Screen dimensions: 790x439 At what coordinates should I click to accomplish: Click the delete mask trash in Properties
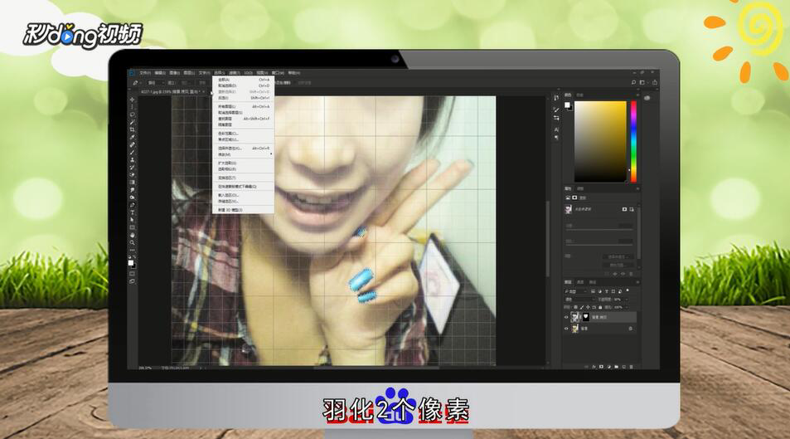coord(631,274)
